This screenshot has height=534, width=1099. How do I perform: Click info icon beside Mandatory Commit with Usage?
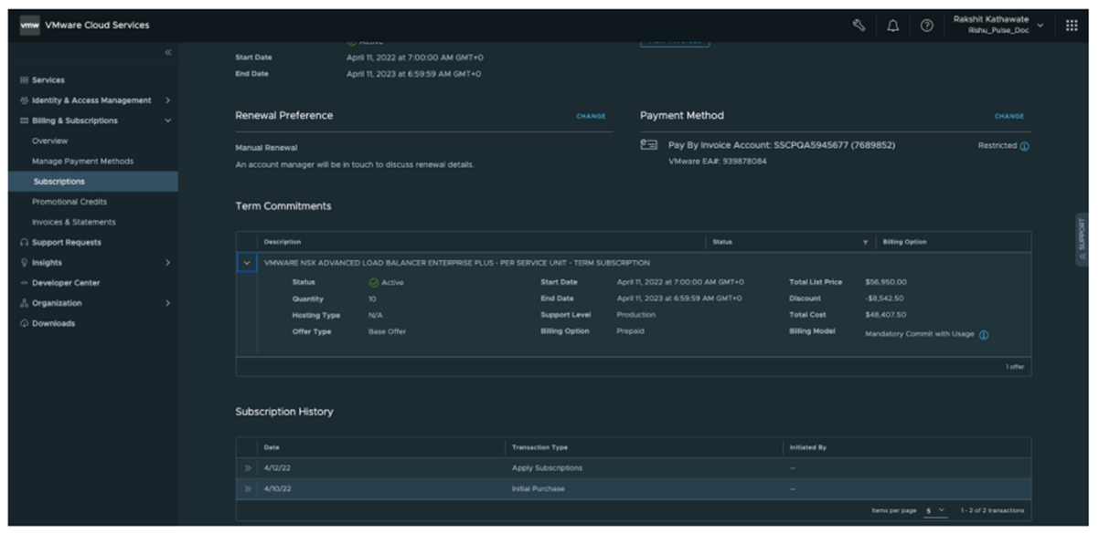[984, 334]
